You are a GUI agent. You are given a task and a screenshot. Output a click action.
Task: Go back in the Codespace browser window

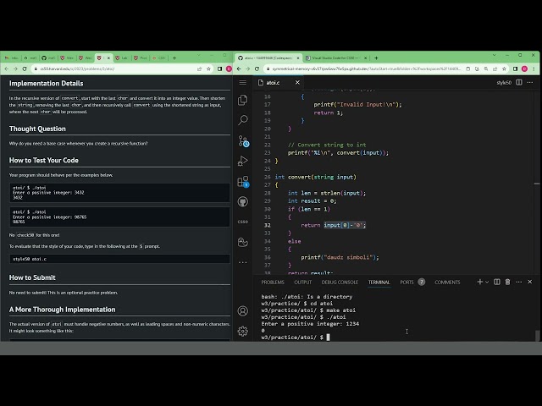coord(239,69)
